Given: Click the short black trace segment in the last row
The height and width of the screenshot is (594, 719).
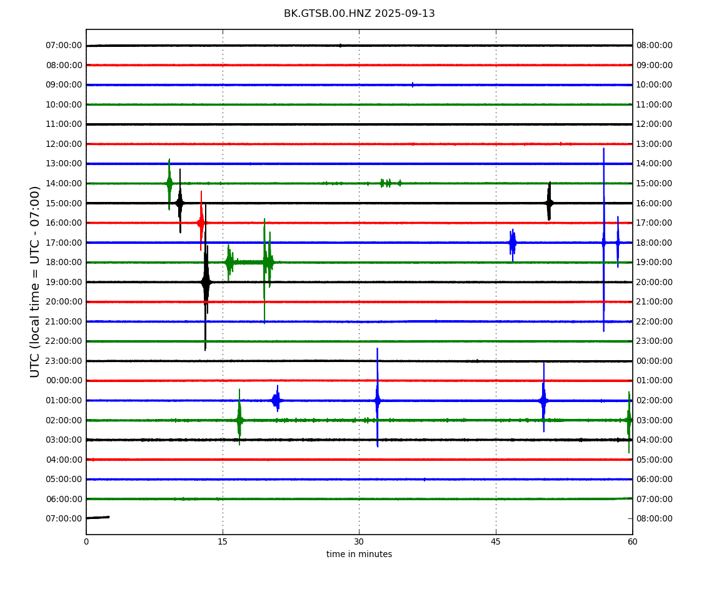Looking at the screenshot, I should (x=98, y=517).
